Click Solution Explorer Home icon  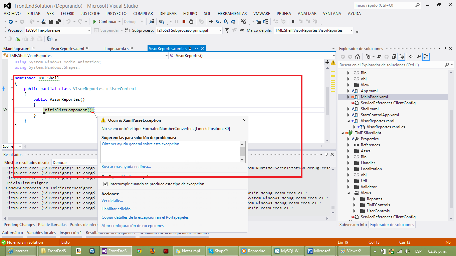(358, 57)
